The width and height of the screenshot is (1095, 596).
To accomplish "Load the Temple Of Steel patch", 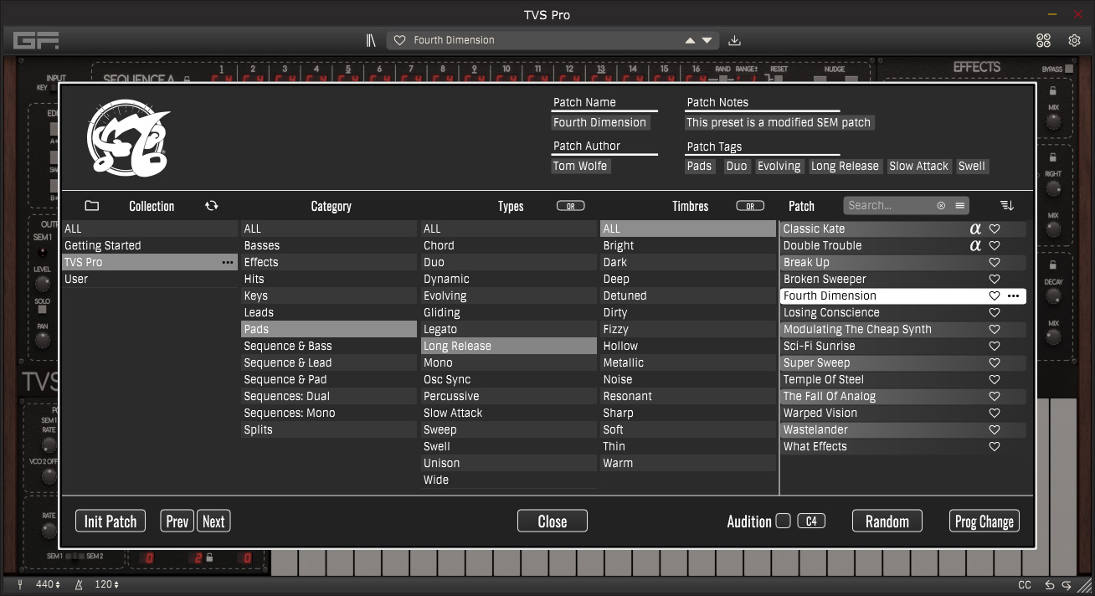I will (x=903, y=379).
